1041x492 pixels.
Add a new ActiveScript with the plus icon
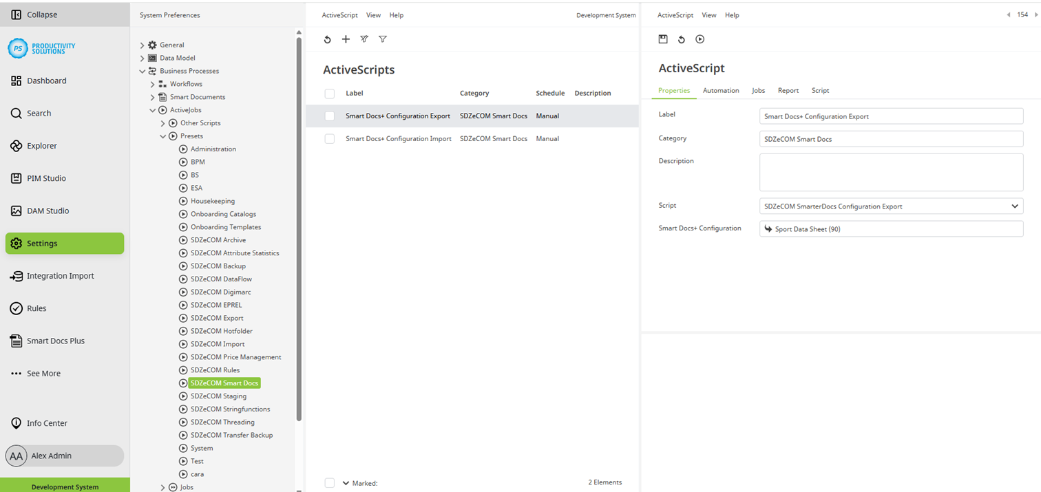(346, 39)
